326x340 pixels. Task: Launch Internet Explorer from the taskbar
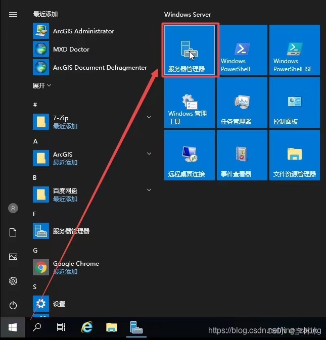point(87,327)
